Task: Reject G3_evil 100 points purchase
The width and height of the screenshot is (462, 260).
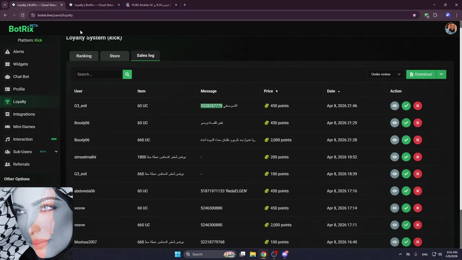Action: [x=418, y=174]
